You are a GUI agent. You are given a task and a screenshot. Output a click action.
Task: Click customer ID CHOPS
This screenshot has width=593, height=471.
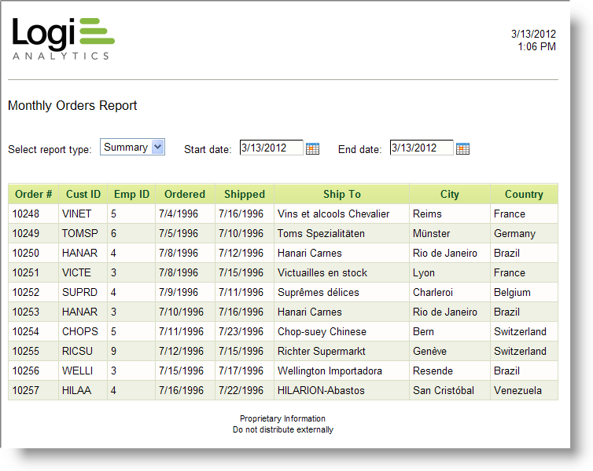[x=79, y=331]
